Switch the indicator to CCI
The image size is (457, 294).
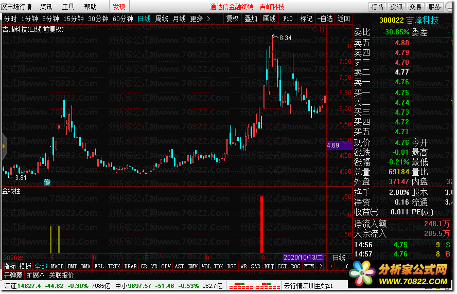(x=282, y=266)
